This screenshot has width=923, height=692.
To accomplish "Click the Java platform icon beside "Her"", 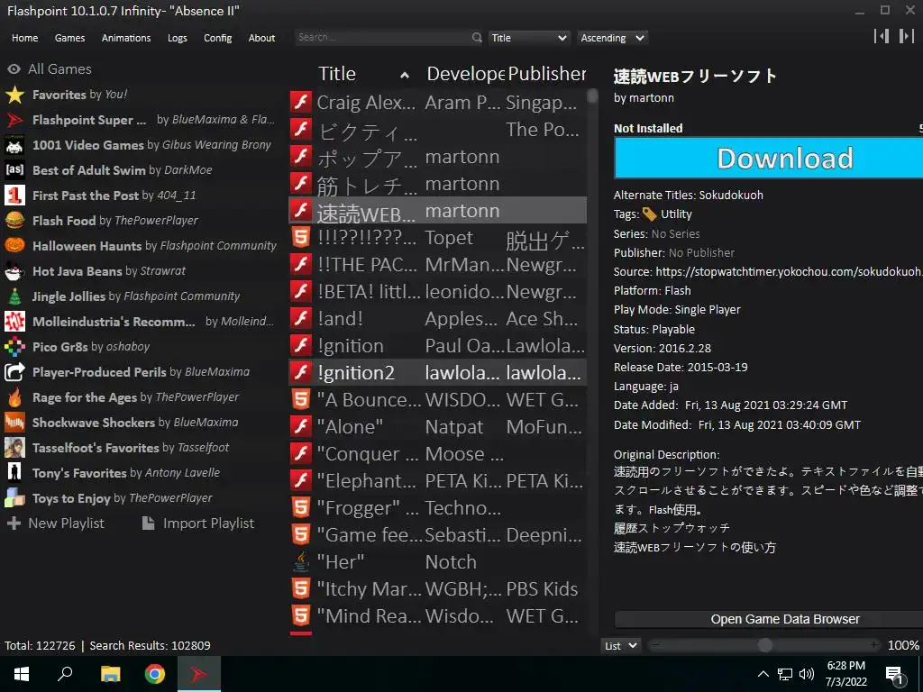I will coord(301,562).
